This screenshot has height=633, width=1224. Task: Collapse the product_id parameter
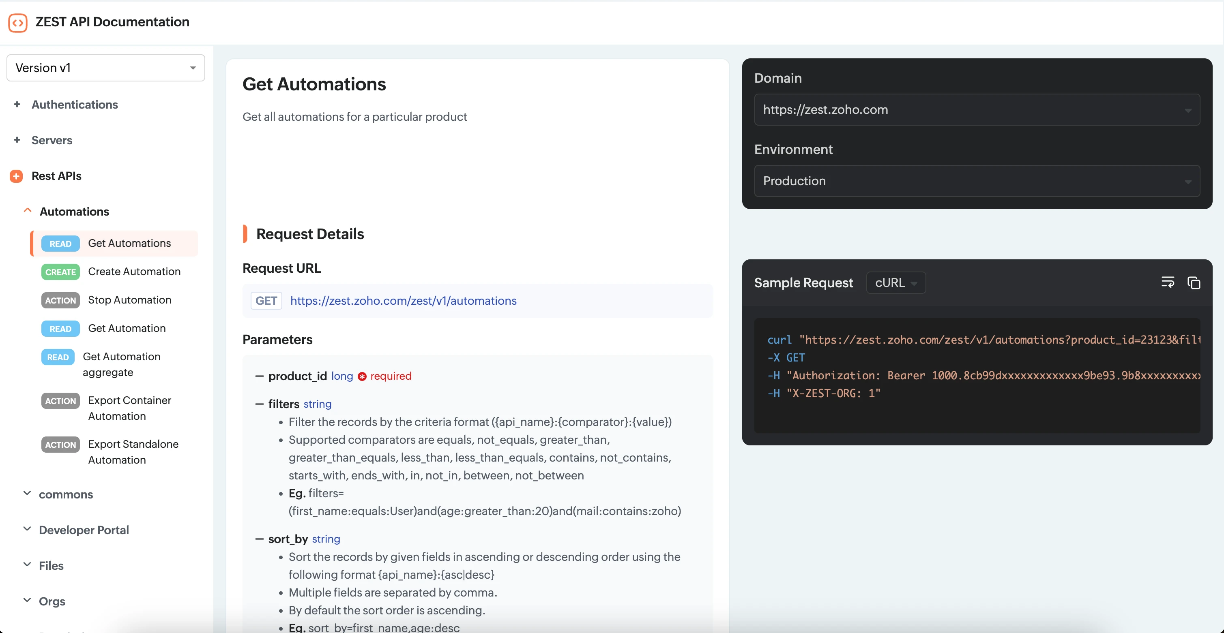coord(260,376)
